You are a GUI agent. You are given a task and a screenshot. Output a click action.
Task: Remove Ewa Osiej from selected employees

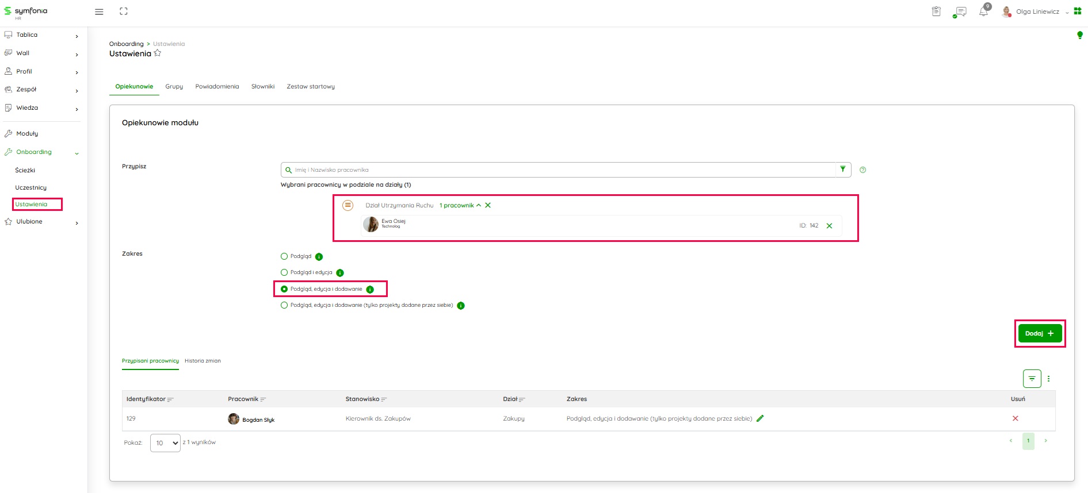coord(829,226)
